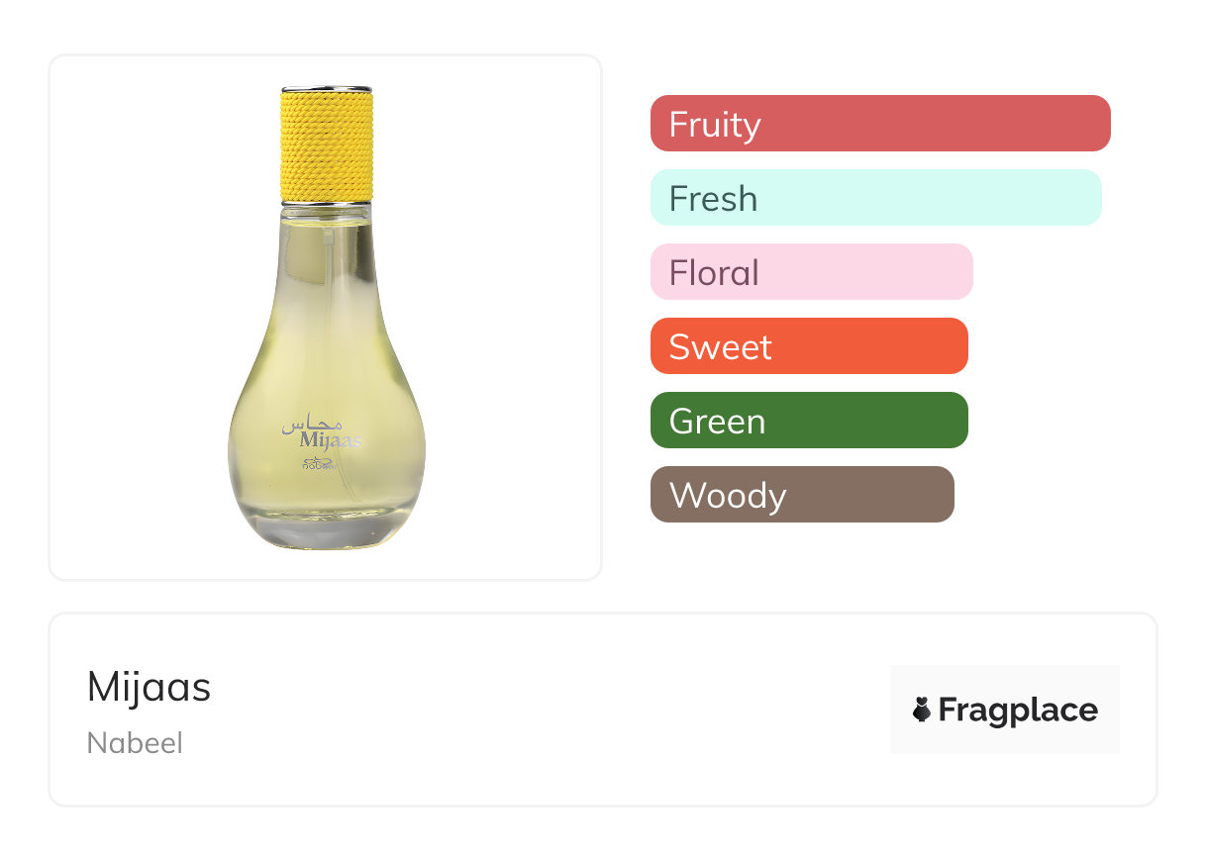1206x855 pixels.
Task: Click the Fragplace perfume bottle logo icon
Action: point(922,710)
